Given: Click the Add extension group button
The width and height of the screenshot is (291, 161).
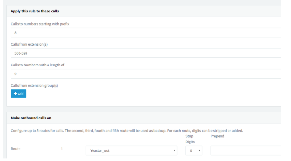Looking at the screenshot, I should 19,94.
